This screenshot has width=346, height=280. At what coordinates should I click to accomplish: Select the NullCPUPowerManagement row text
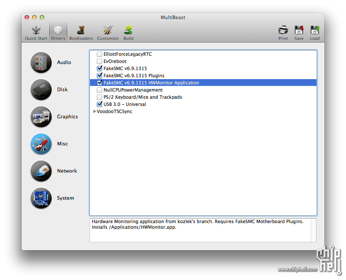coord(133,90)
